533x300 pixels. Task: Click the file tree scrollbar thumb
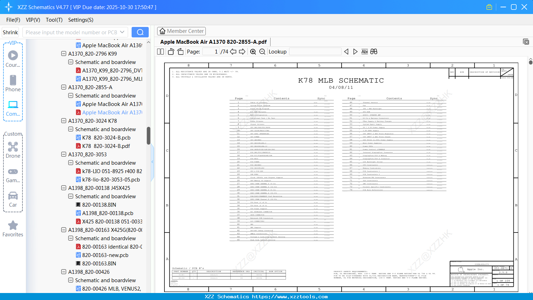pos(148,136)
